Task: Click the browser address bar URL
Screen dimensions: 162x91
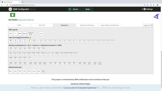Action: click(23, 5)
